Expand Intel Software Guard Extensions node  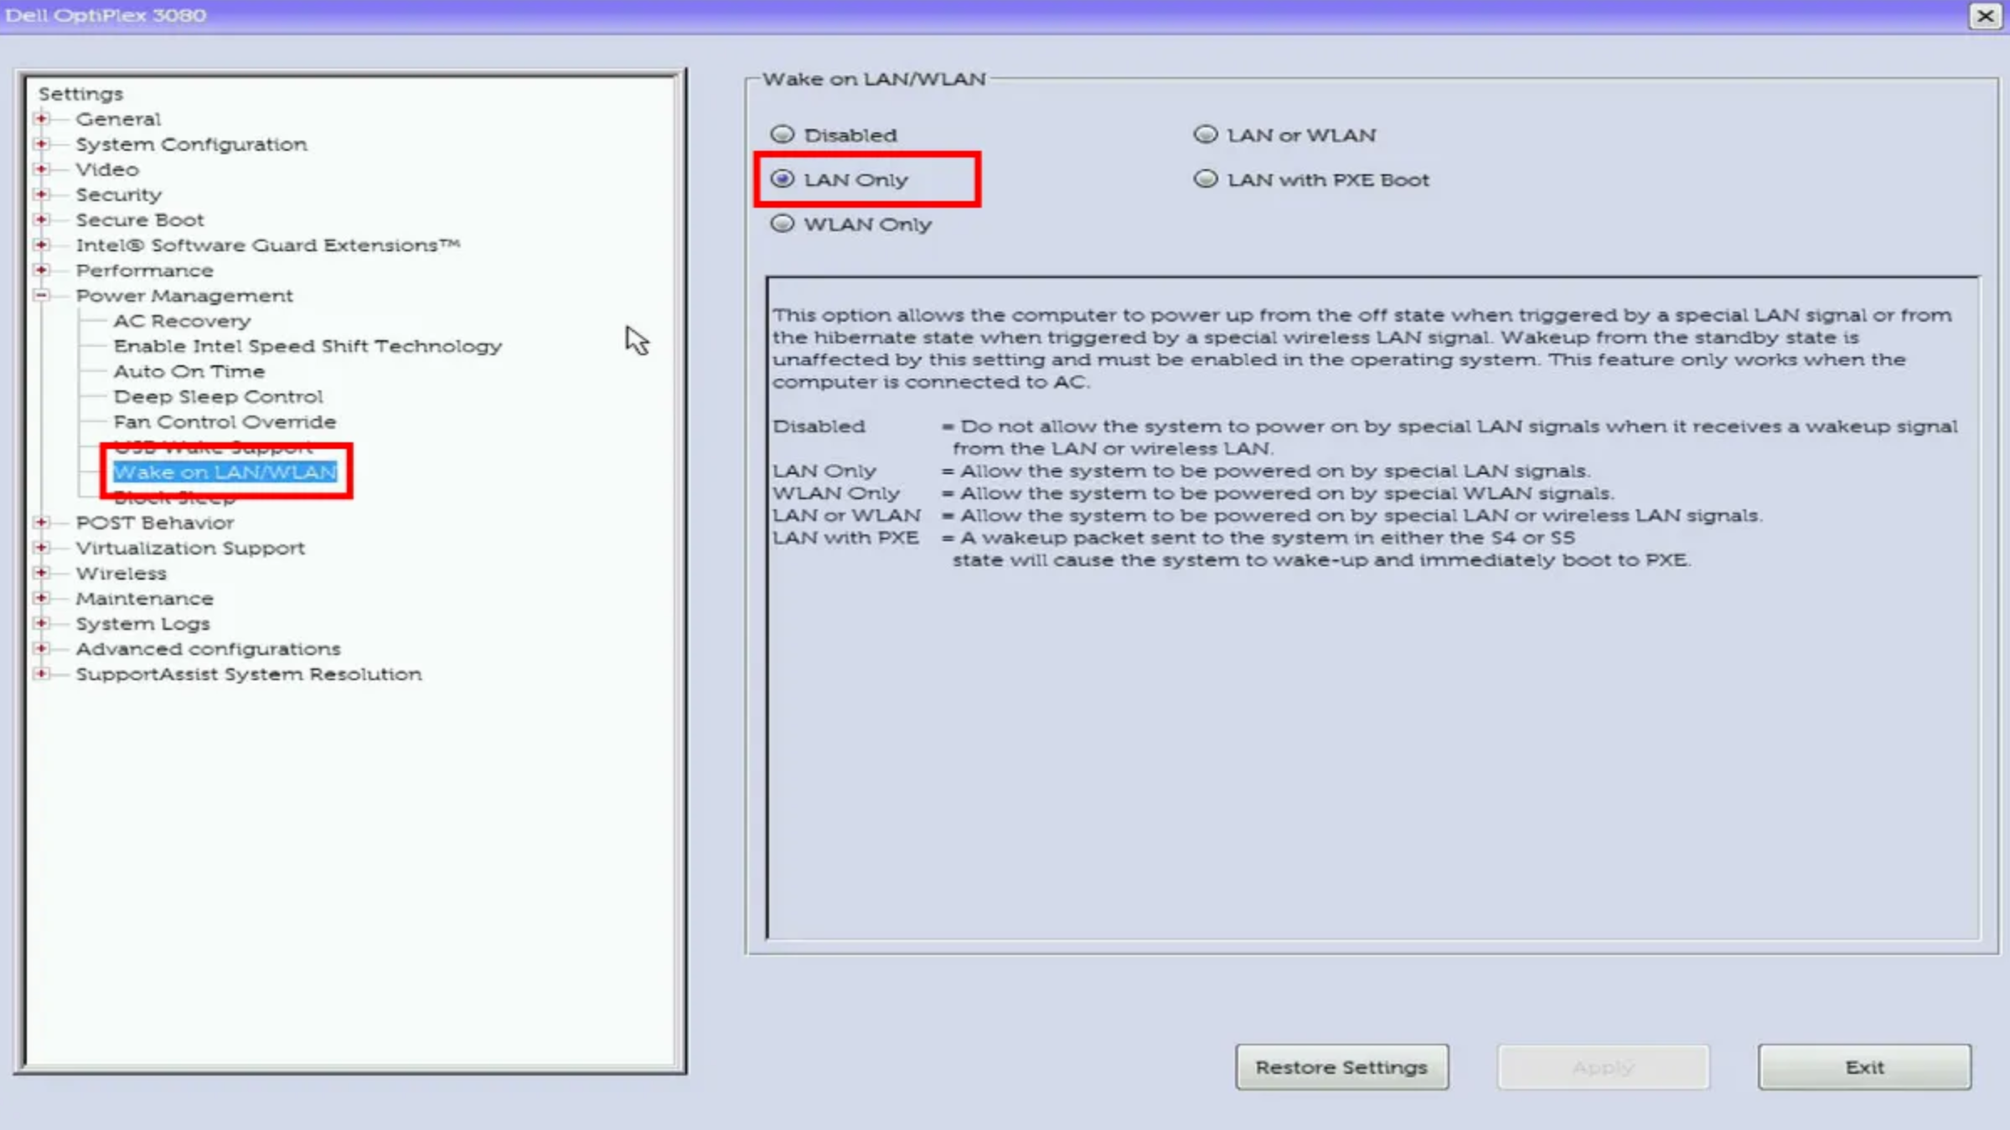coord(40,245)
